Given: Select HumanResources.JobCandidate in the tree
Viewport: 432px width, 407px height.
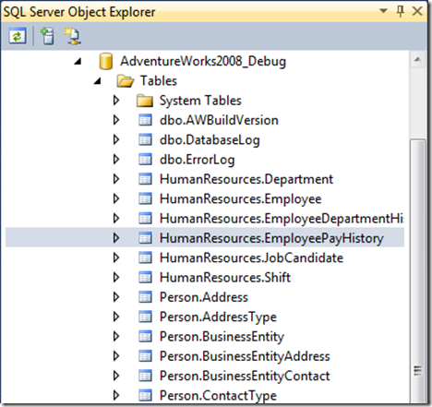Looking at the screenshot, I should point(251,258).
